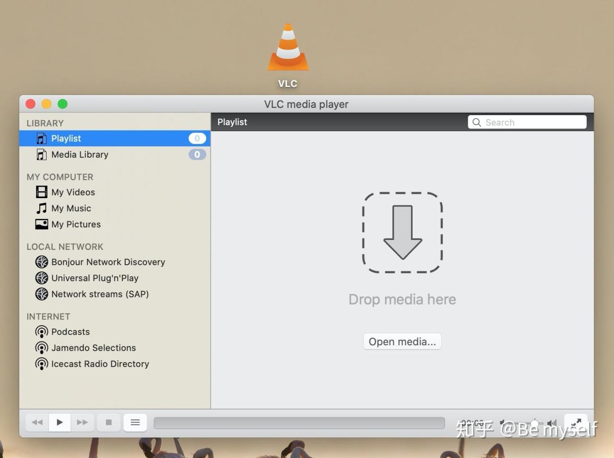Click the Search field in the playlist header
Viewport: 614px width, 458px height.
(527, 122)
